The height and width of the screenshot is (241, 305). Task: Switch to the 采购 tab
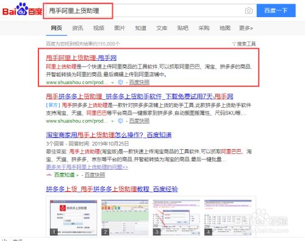(204, 28)
